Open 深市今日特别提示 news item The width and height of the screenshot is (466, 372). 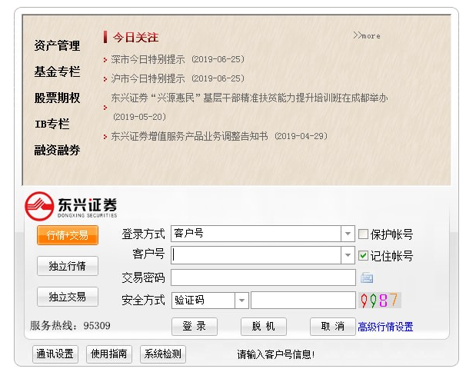pos(178,59)
